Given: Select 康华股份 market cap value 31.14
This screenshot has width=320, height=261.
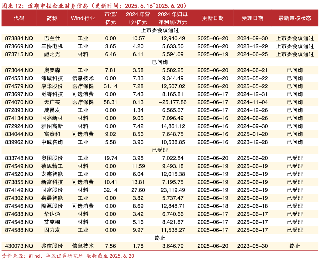Looking at the screenshot, I should [110, 86].
